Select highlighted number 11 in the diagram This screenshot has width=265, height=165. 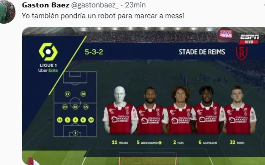(x=60, y=120)
